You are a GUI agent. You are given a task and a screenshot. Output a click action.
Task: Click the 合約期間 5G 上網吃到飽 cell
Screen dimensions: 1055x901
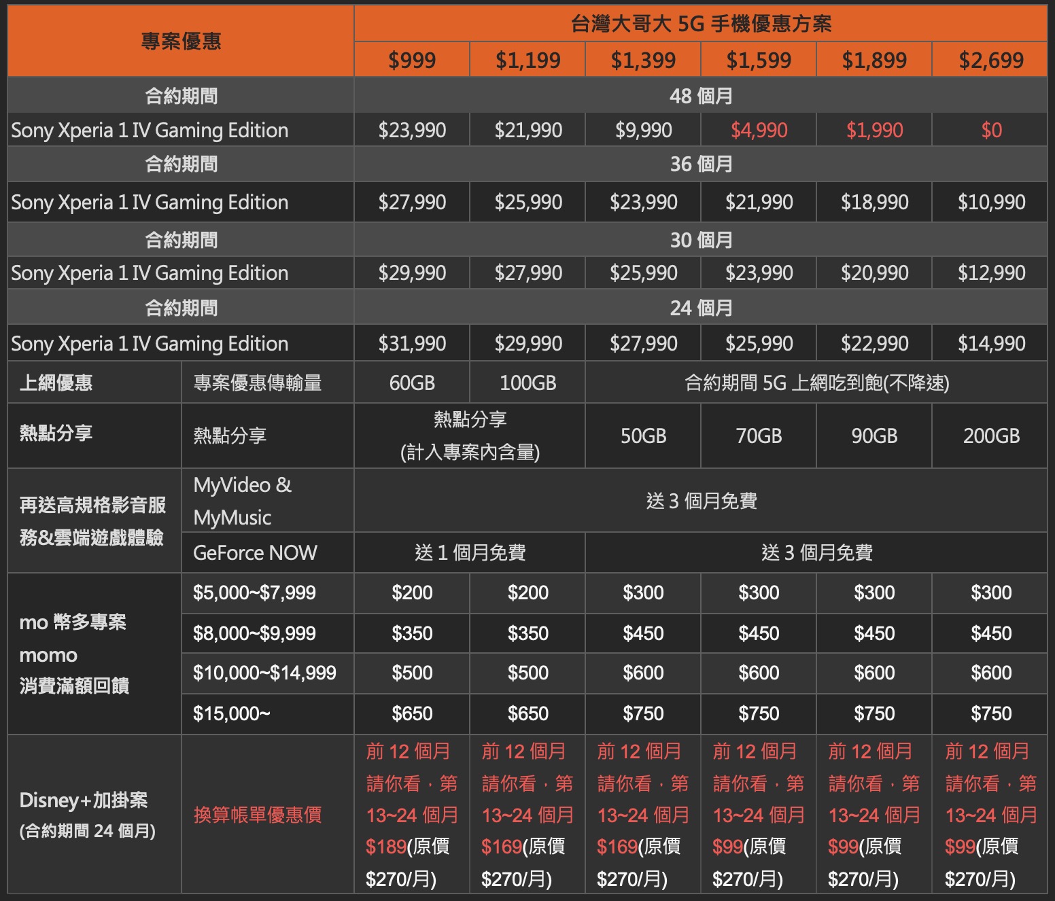(816, 383)
